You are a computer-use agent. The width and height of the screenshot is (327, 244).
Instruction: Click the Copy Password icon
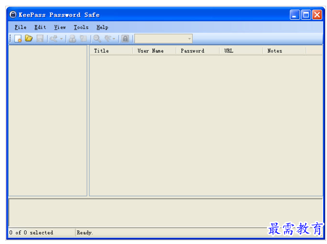coord(84,39)
